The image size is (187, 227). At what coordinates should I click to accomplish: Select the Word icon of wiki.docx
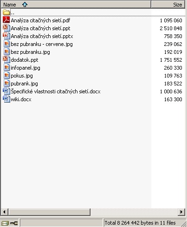(x=6, y=99)
